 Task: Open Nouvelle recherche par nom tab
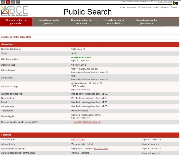pyautogui.click(x=49, y=22)
